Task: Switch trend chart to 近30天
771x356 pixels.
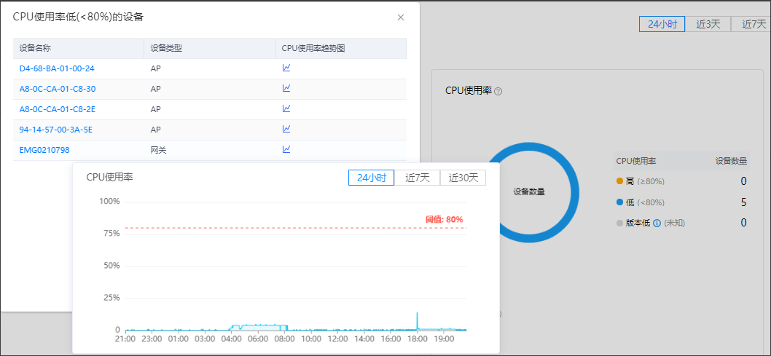Action: coord(463,178)
